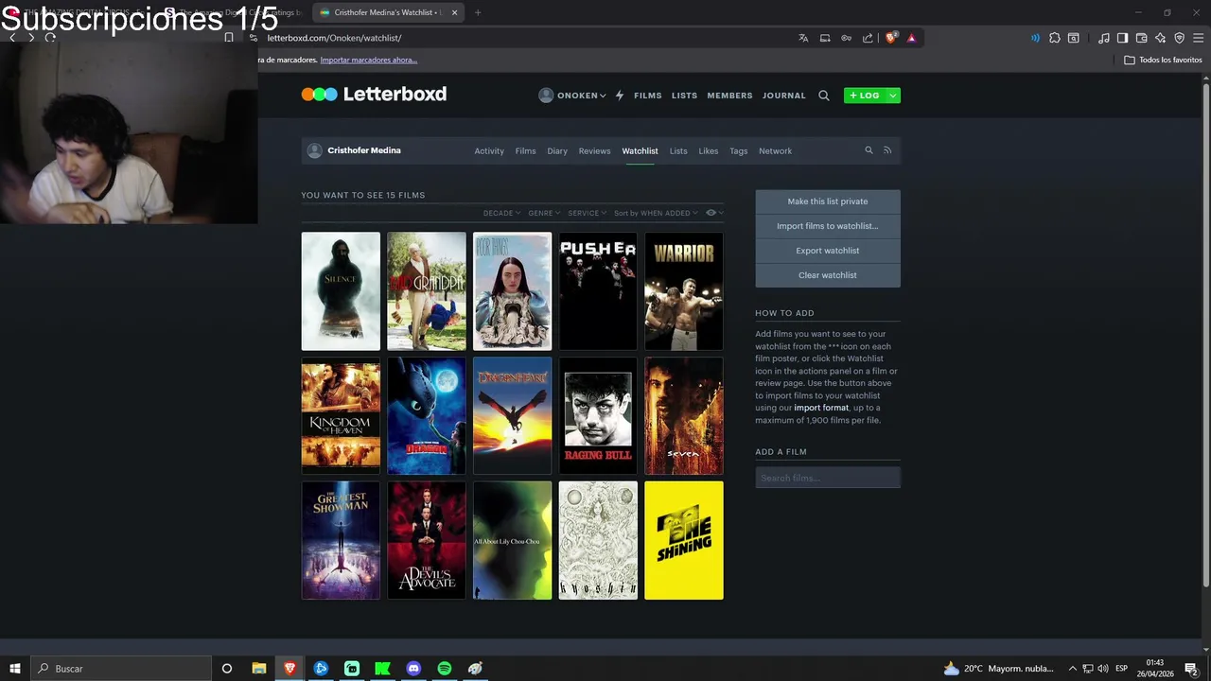This screenshot has width=1211, height=681.
Task: Open the activity lightning bolt icon
Action: point(620,96)
